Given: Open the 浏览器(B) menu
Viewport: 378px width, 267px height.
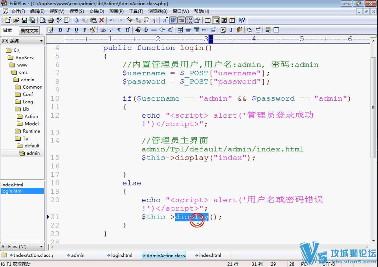Looking at the screenshot, I should pyautogui.click(x=158, y=11).
